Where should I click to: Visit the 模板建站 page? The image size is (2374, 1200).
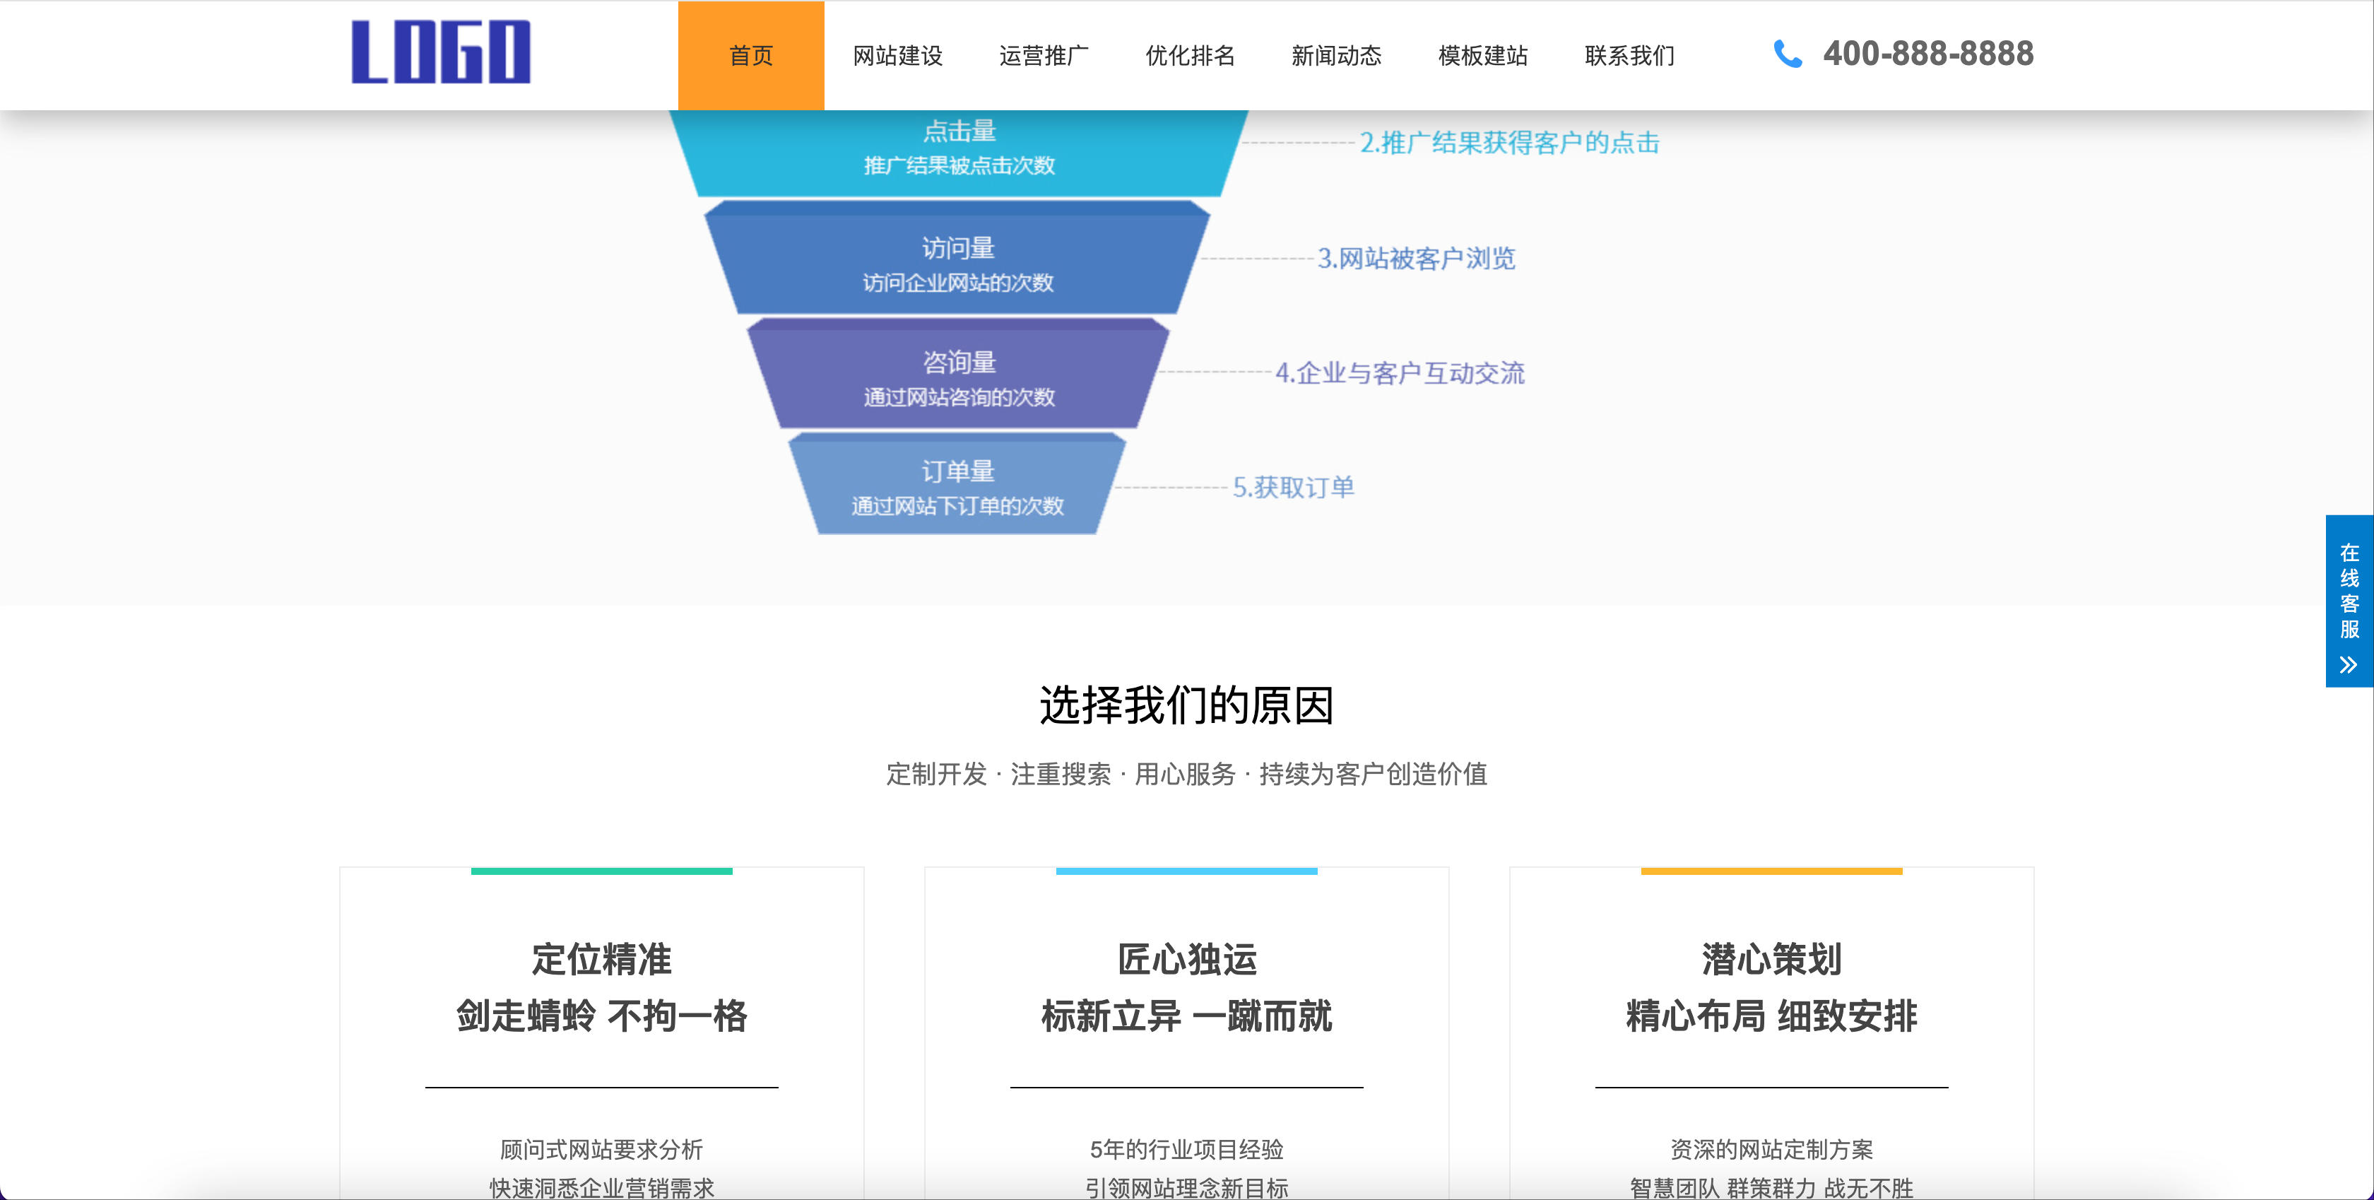[1483, 55]
